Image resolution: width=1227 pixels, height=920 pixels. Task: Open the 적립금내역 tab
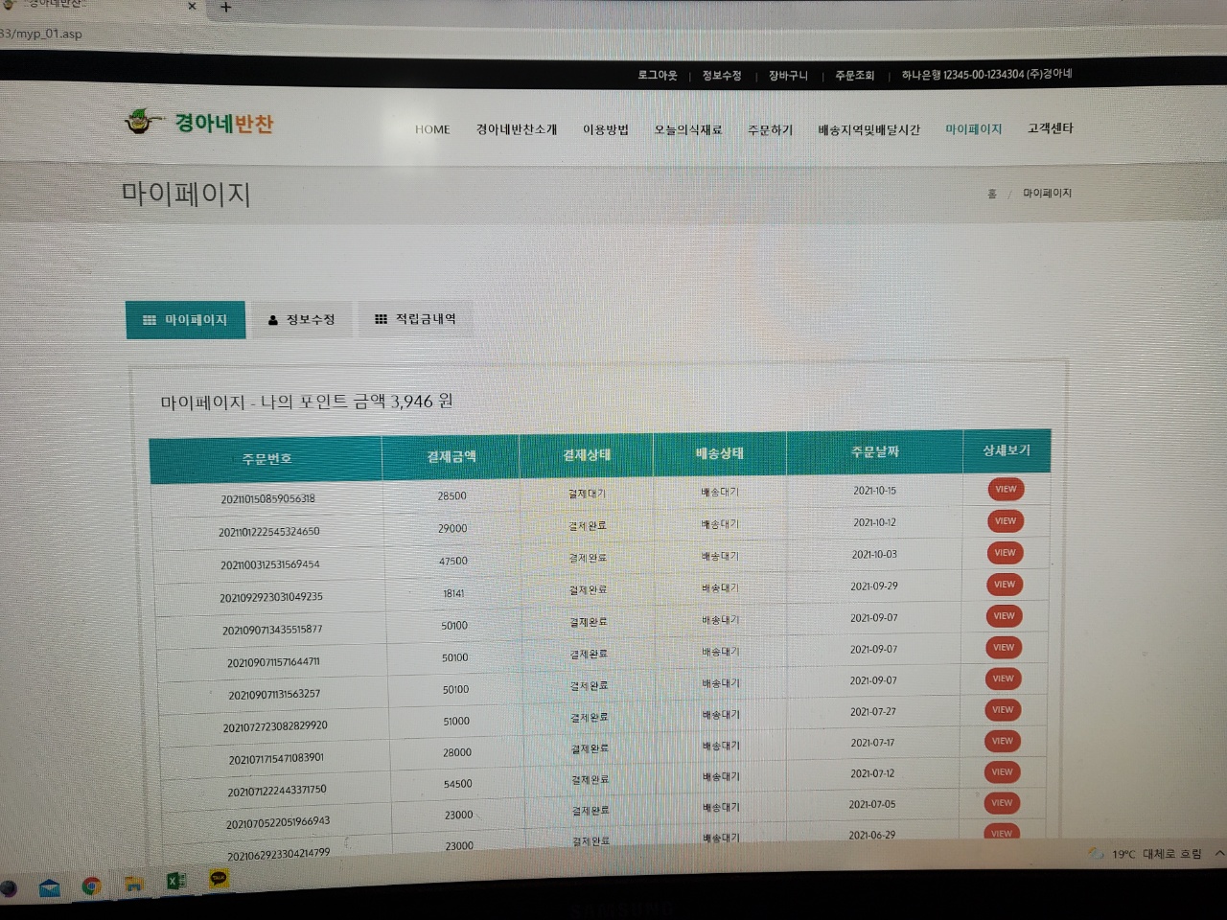(x=415, y=319)
